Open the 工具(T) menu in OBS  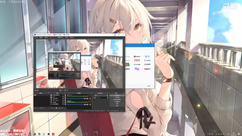[67, 37]
